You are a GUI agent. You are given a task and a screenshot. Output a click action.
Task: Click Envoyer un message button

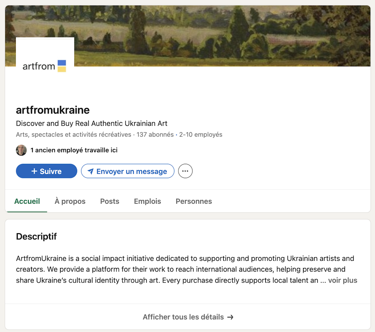point(128,171)
